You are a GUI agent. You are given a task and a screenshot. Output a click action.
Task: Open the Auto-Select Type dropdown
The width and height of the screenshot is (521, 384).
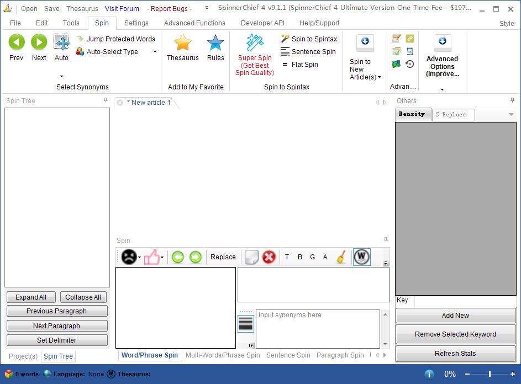click(x=155, y=51)
